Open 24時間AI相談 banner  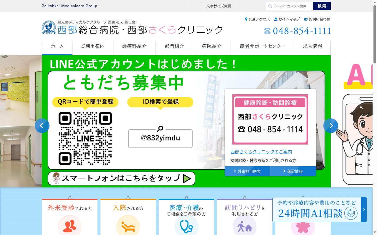[320, 209]
